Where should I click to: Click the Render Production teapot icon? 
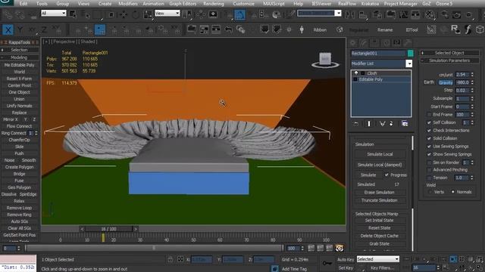469,14
